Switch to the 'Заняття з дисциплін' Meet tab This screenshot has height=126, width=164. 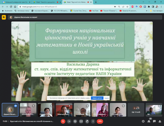[x=47, y=2]
